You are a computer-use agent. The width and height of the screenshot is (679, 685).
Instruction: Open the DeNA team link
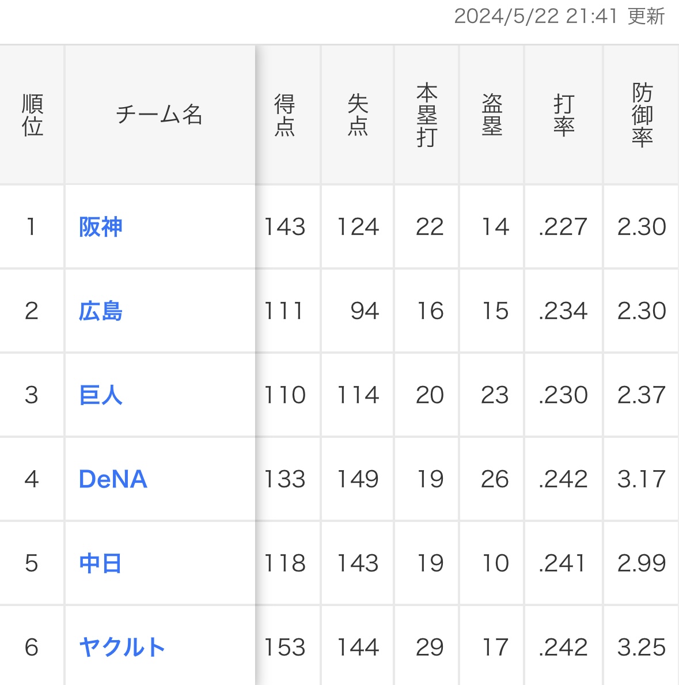113,479
